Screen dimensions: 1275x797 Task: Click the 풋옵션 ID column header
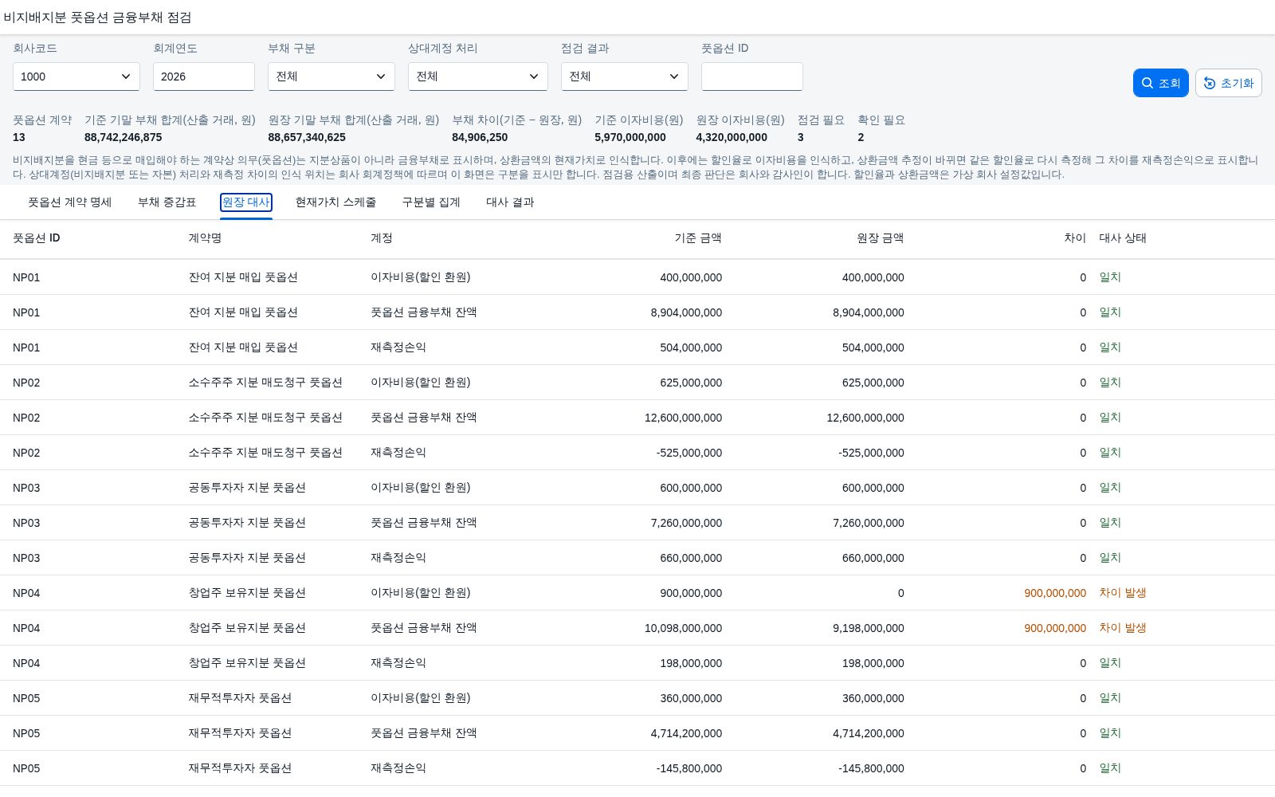pyautogui.click(x=37, y=238)
